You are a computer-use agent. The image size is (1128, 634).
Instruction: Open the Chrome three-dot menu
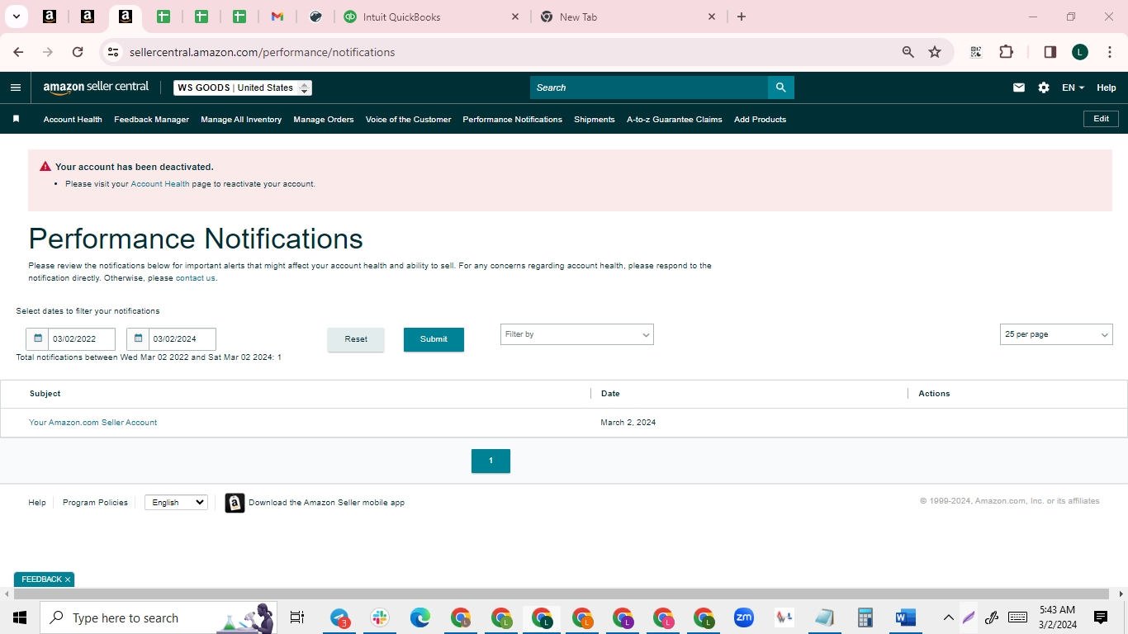click(x=1109, y=52)
